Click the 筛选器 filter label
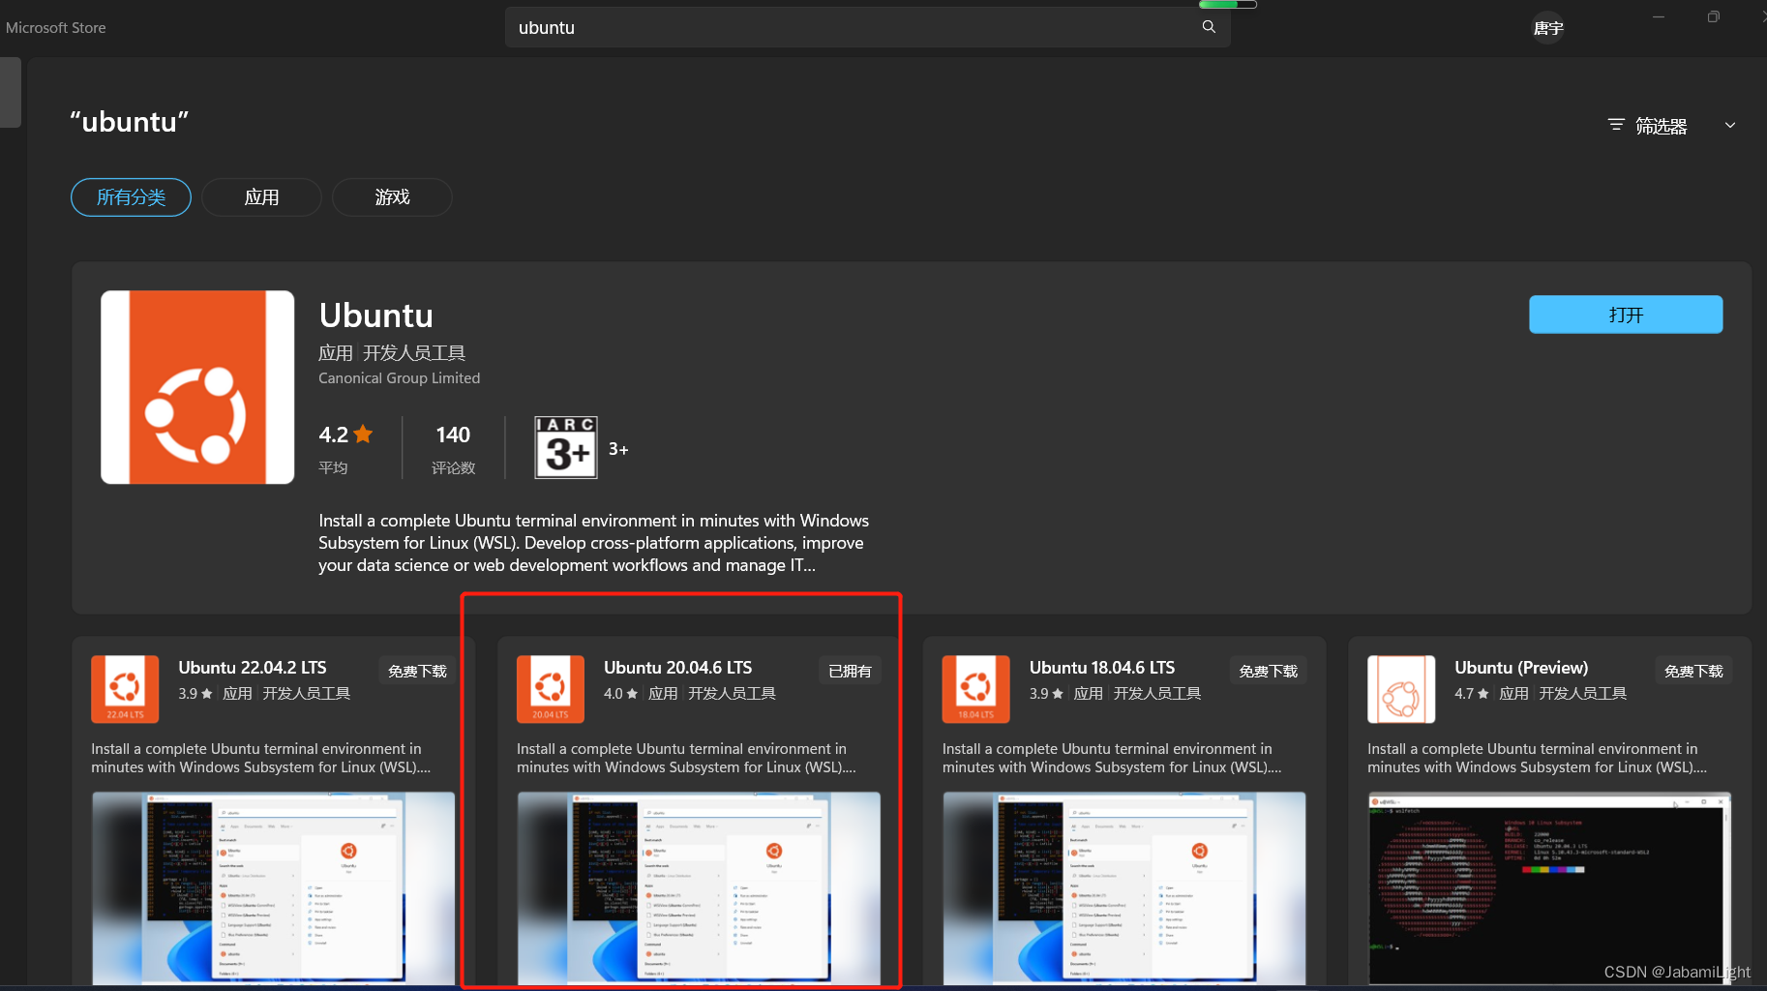 click(1661, 126)
